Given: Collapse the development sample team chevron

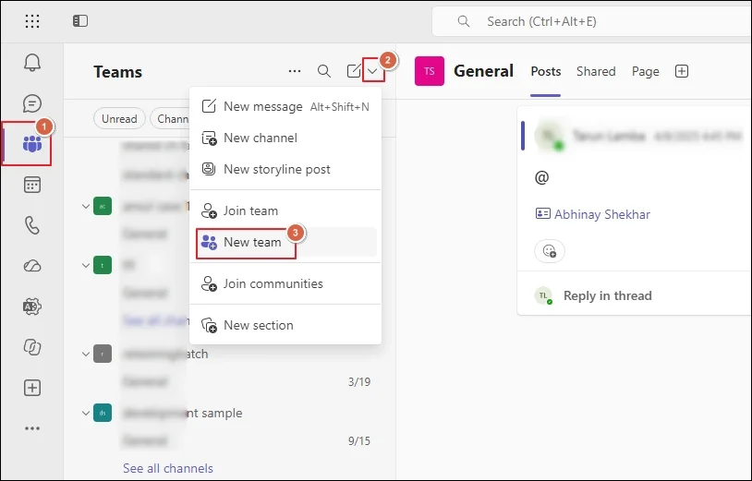Looking at the screenshot, I should tap(86, 413).
